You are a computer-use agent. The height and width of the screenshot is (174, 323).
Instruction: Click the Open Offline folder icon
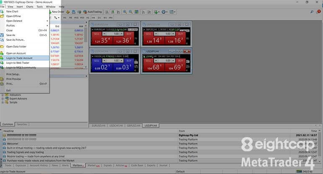point(2,16)
